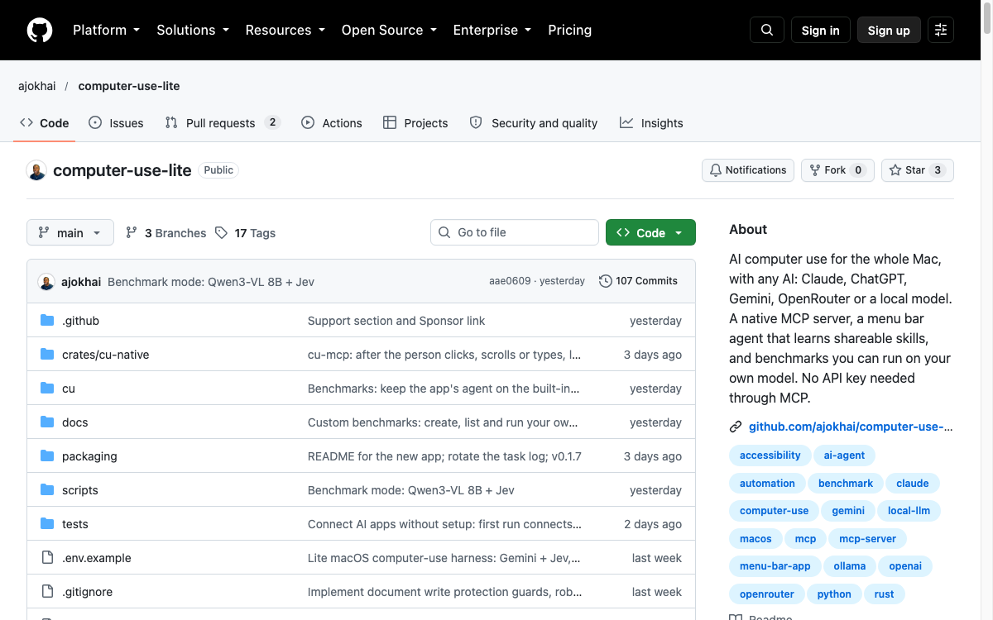Open the ajokhai owner breadcrumb link
This screenshot has height=620, width=993.
click(x=36, y=86)
